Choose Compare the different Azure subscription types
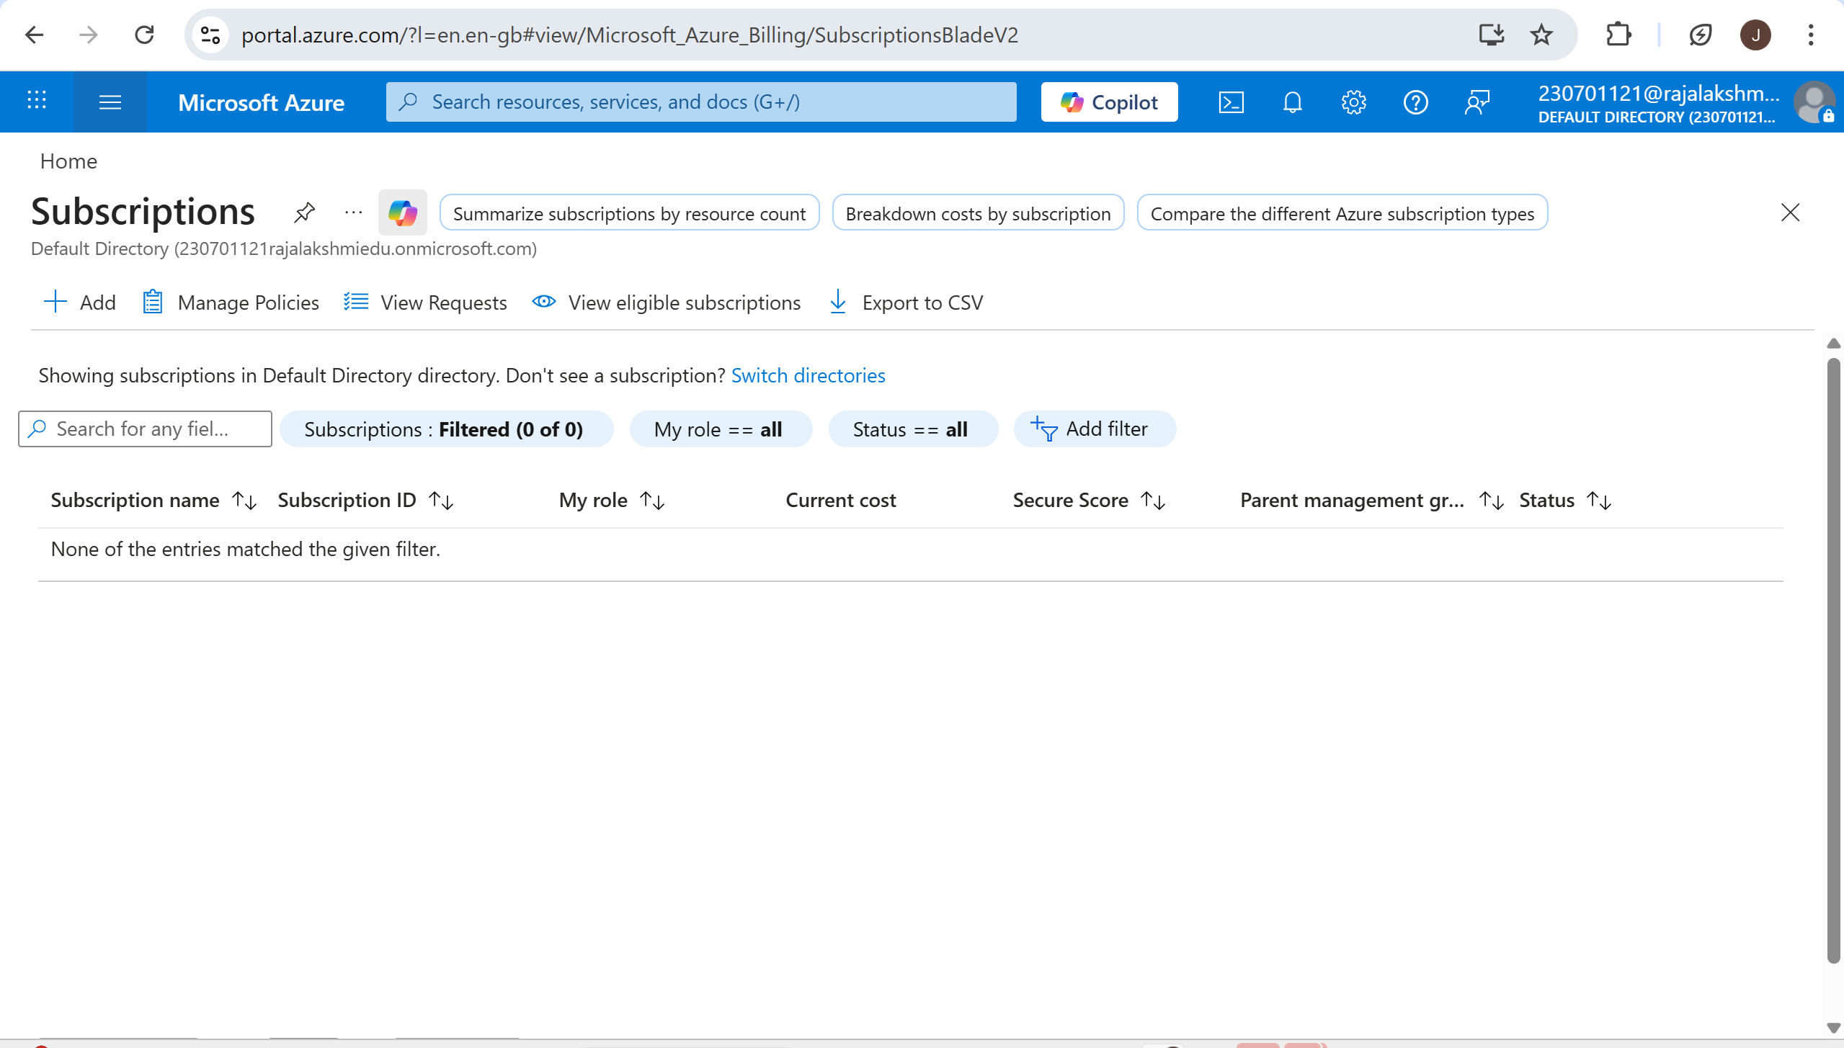This screenshot has height=1048, width=1844. tap(1342, 213)
